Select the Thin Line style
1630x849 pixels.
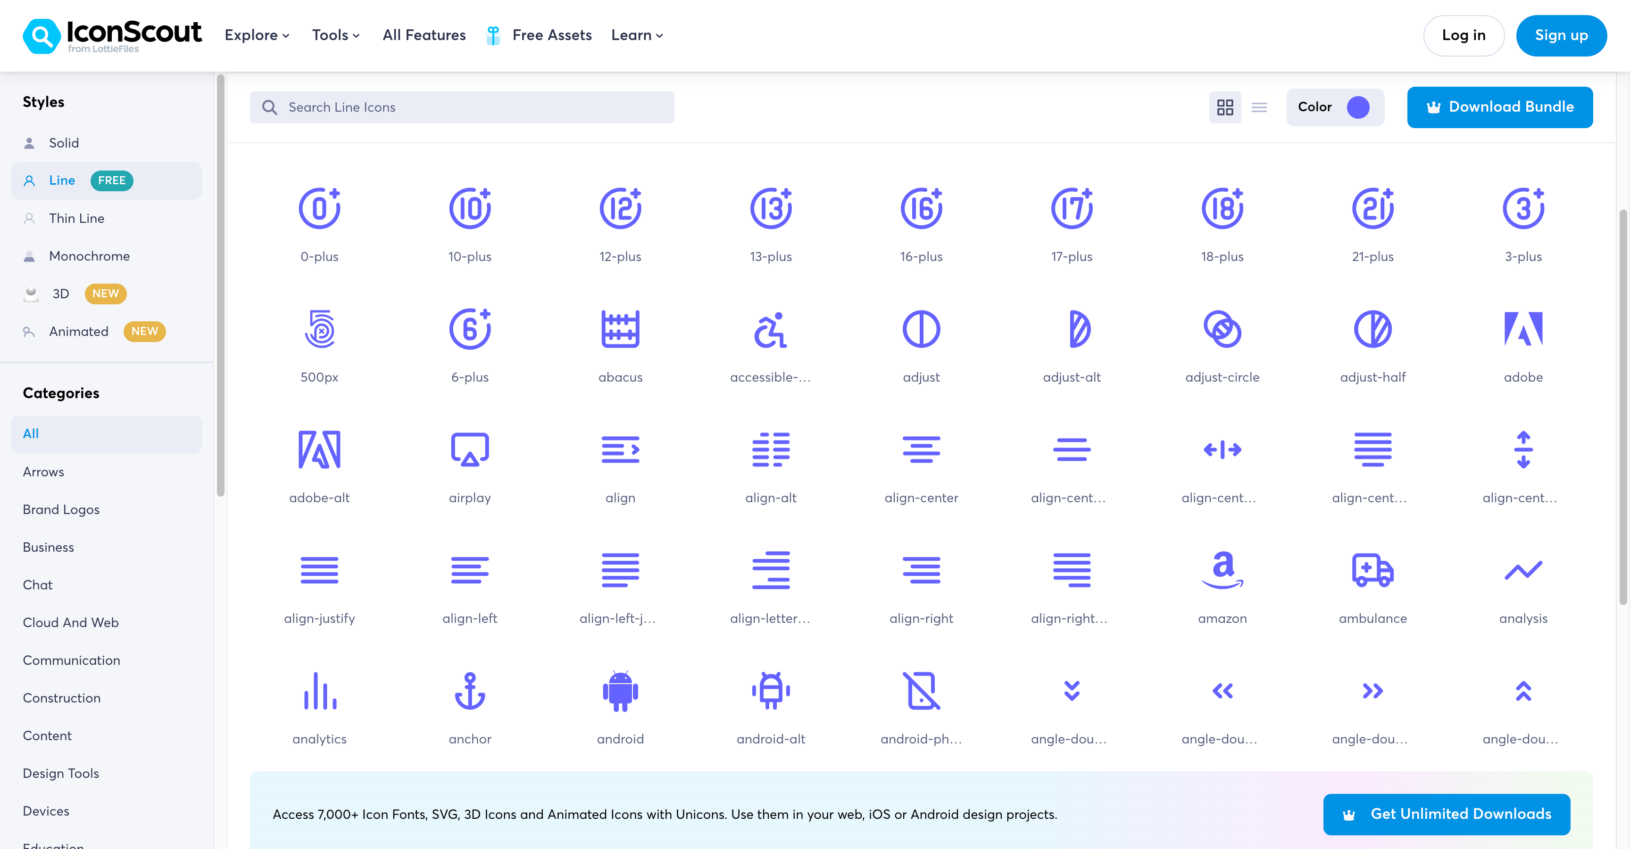coord(106,218)
